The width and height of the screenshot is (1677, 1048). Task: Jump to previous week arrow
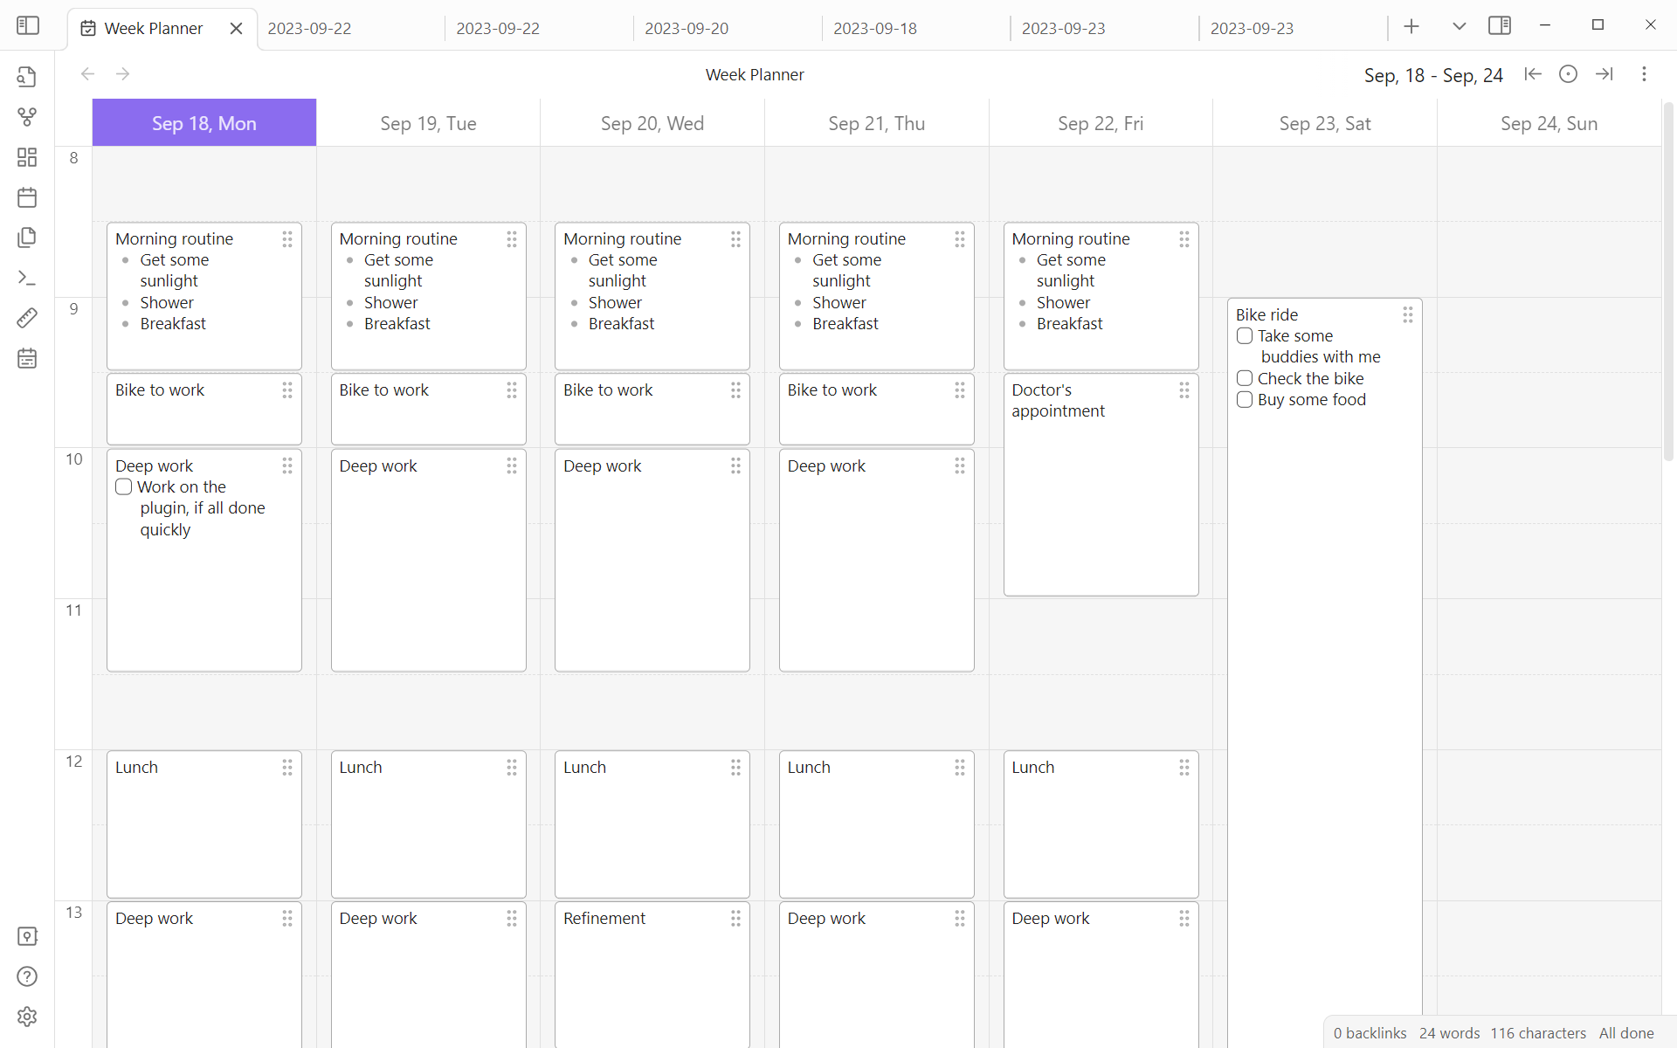(1533, 74)
